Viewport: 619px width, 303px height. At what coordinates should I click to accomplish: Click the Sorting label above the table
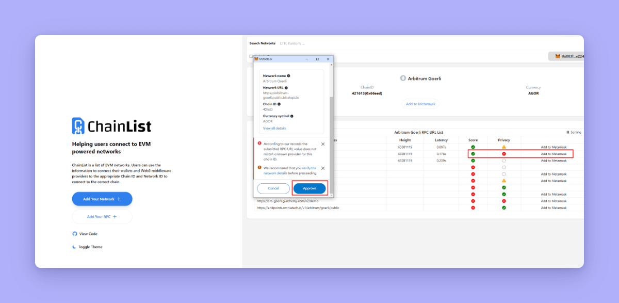(x=576, y=133)
